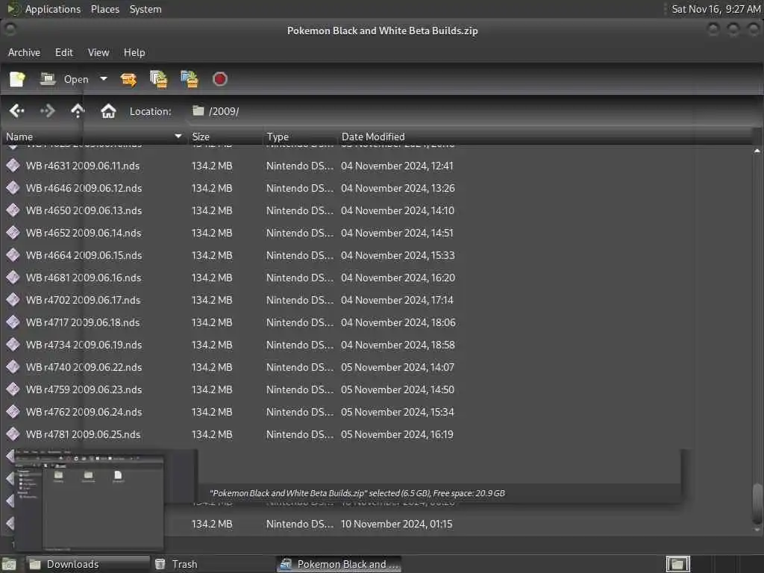Click the Open archive button
Image resolution: width=764 pixels, height=573 pixels.
pos(64,79)
